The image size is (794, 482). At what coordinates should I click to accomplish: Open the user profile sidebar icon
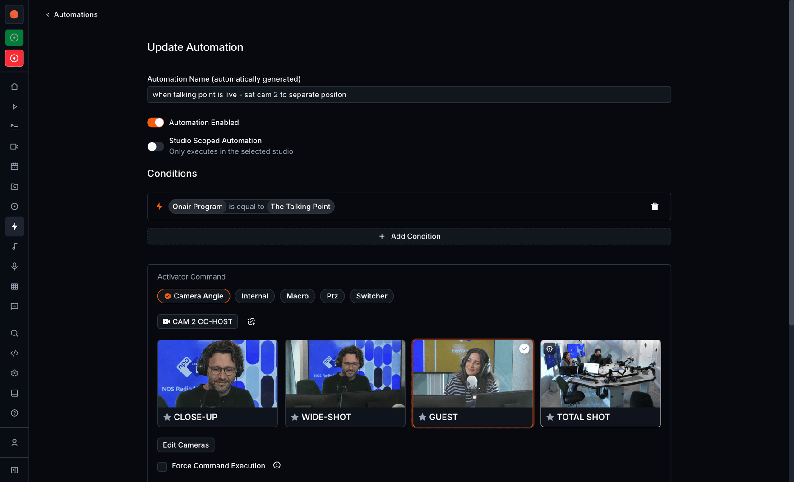14,443
